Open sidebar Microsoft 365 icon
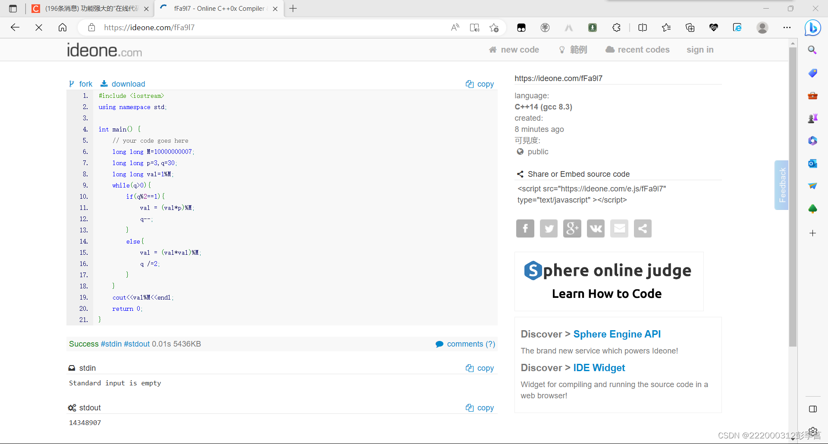Screen dimensions: 828x444 point(812,141)
